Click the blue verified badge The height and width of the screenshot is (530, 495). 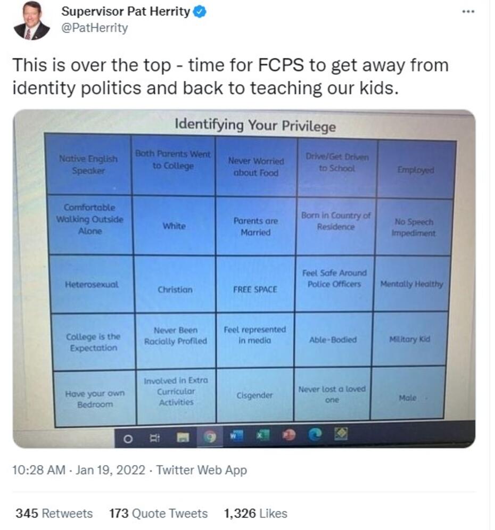pos(199,11)
